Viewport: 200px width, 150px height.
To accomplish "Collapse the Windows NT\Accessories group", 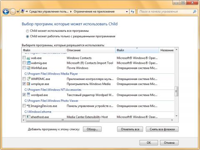I will pos(53,90).
